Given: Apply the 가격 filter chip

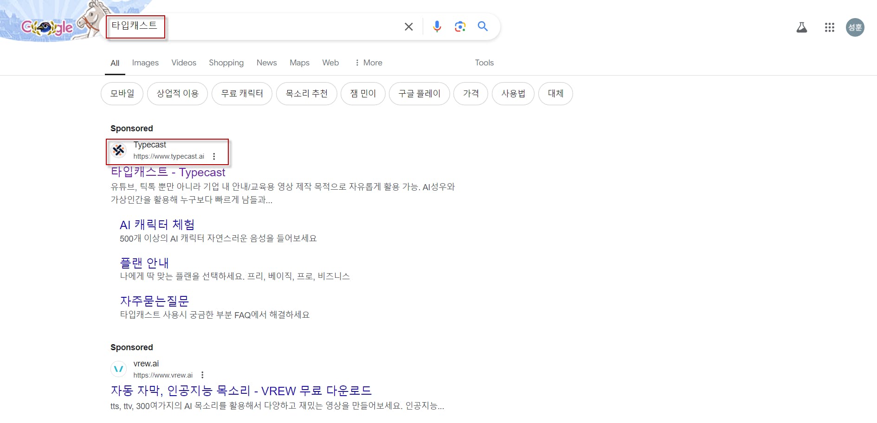Looking at the screenshot, I should tap(471, 94).
